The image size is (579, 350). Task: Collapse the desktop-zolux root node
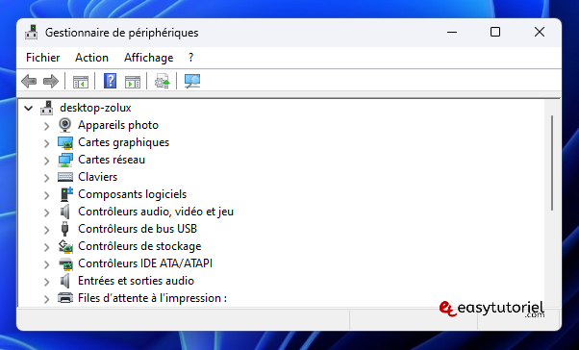29,109
